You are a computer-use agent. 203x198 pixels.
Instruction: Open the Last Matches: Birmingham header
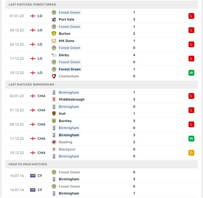101,85
